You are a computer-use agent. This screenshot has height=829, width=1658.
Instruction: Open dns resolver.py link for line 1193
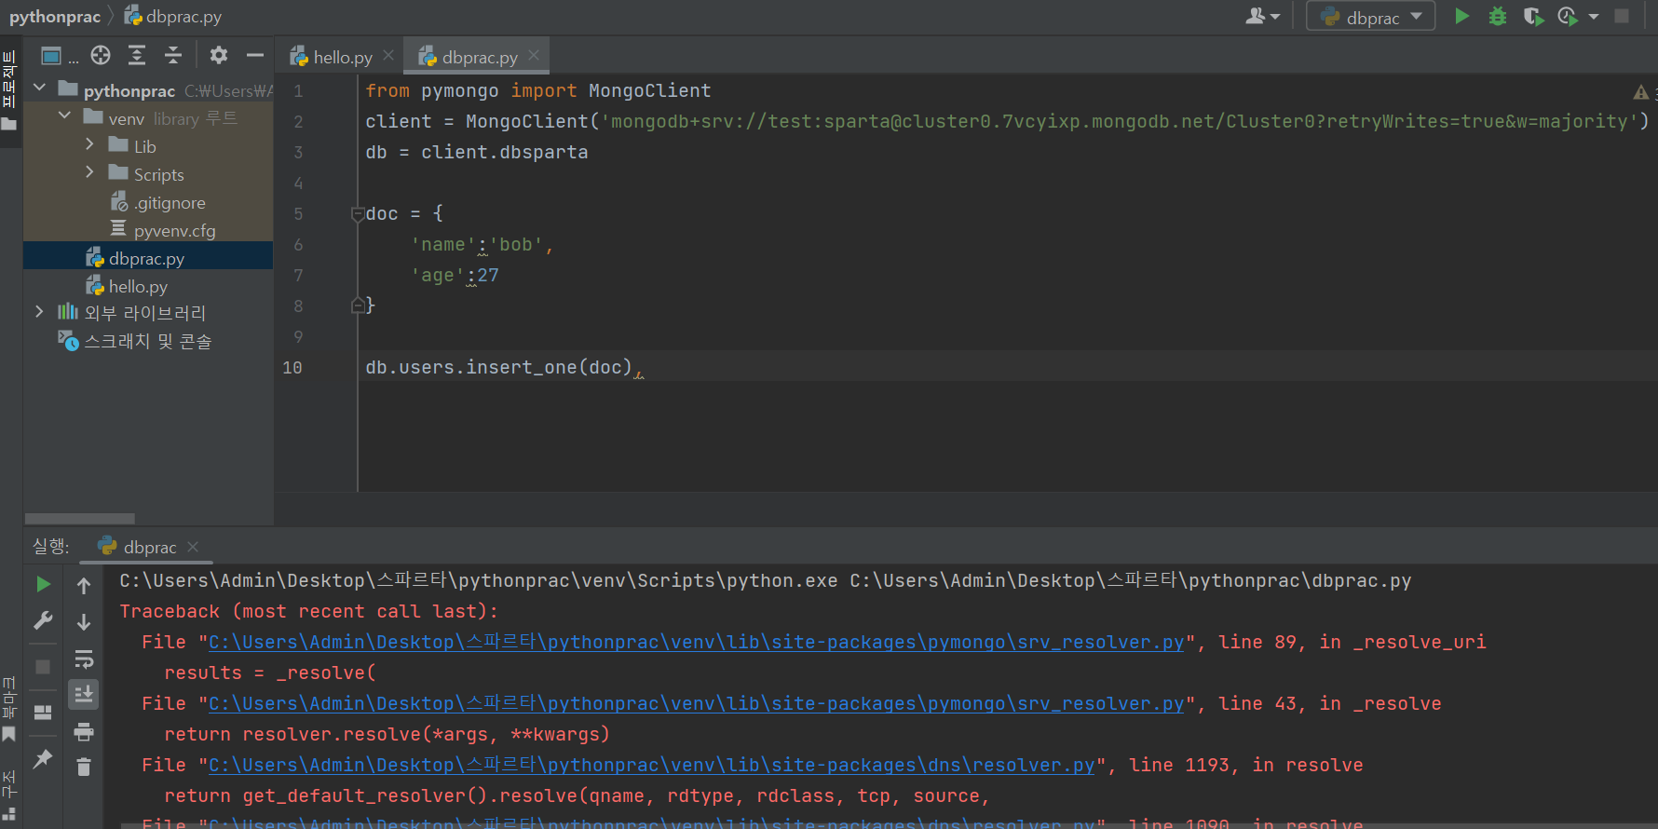click(652, 765)
